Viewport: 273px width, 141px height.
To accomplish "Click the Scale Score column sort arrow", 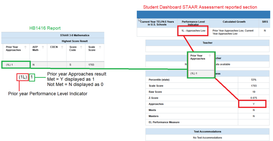I will pyautogui.click(x=100, y=47).
